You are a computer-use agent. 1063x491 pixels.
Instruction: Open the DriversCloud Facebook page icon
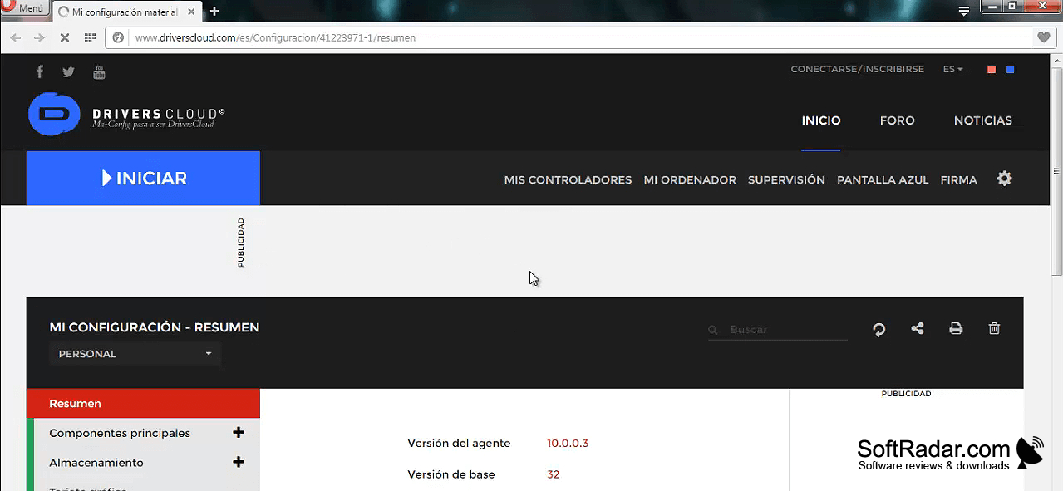tap(39, 71)
